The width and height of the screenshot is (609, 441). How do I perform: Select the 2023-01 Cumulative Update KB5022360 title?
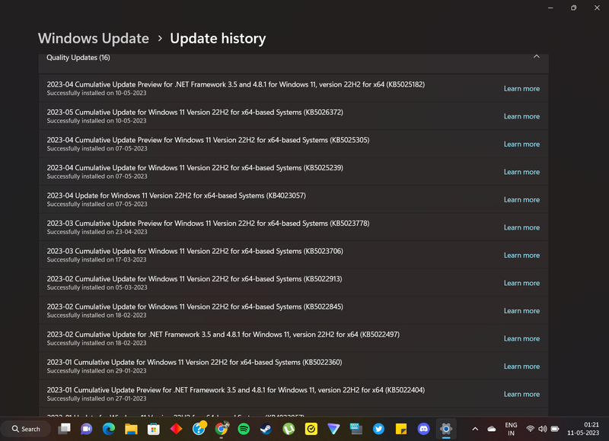click(195, 362)
